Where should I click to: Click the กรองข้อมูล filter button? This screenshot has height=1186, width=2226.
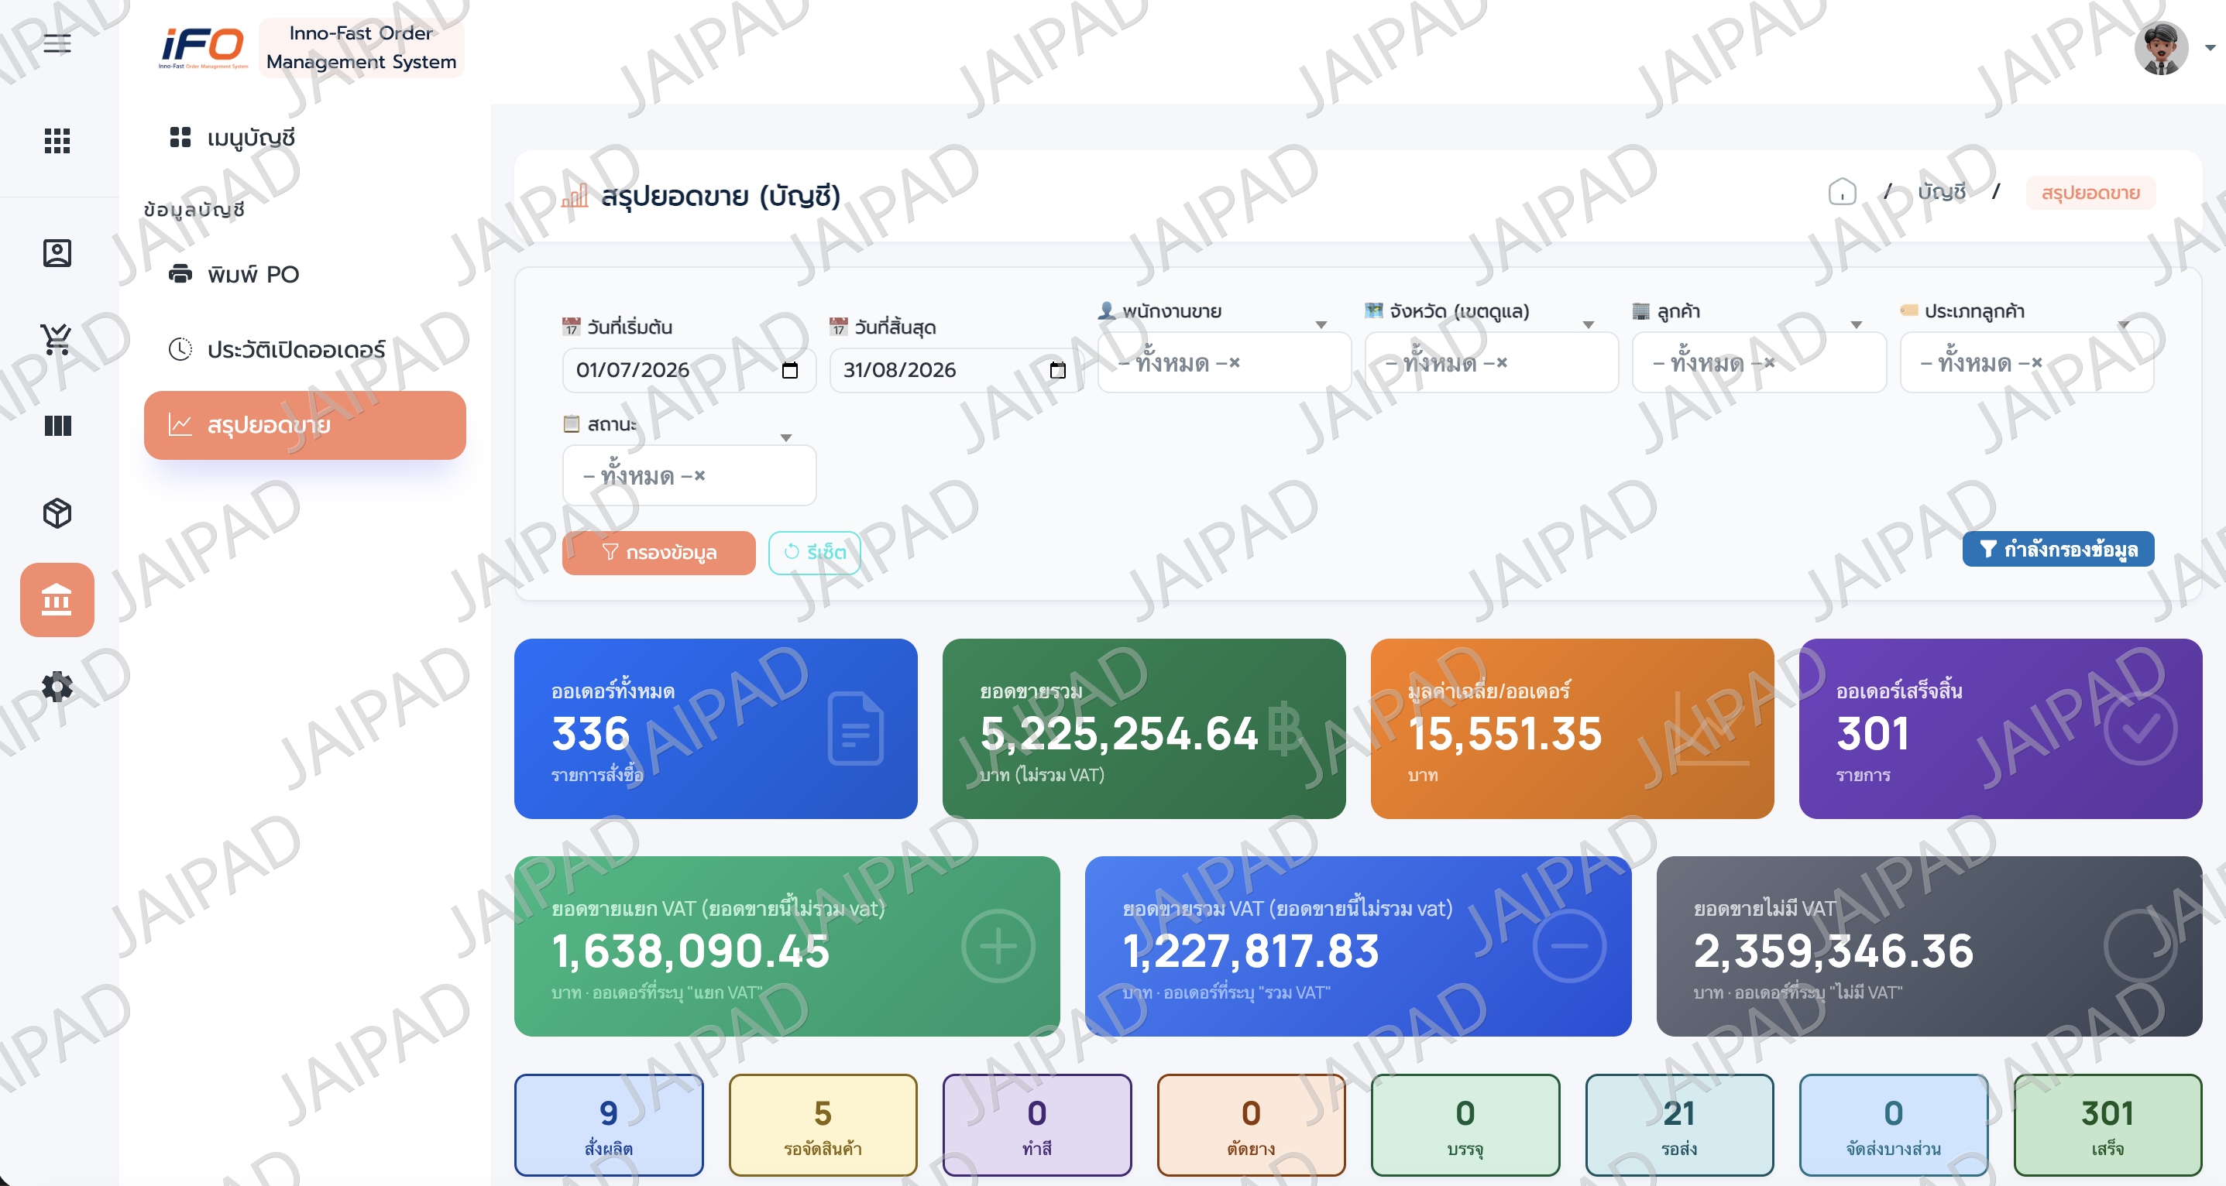(658, 553)
